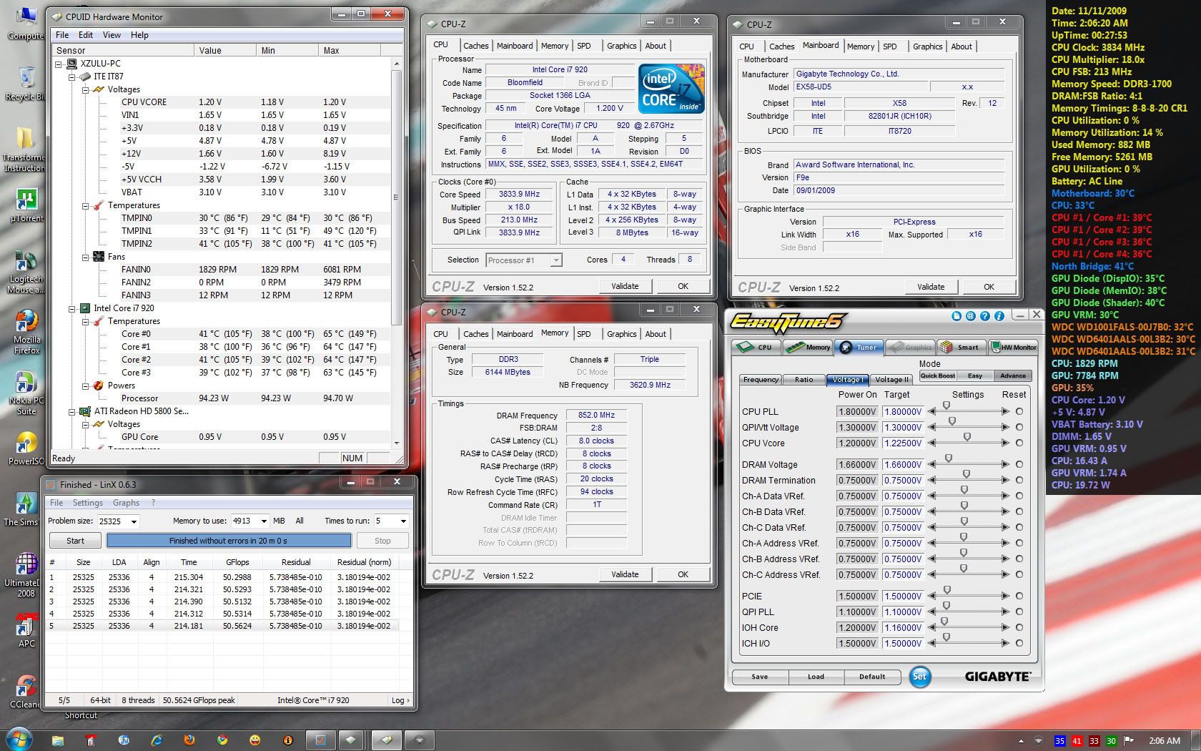Select the DRAM Termination reset radio button

1019,480
